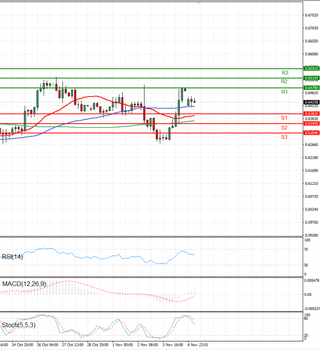Click the 0.61690 price axis value
The height and width of the screenshot is (350, 320).
pos(311,170)
